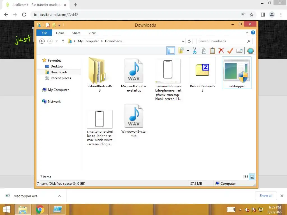The width and height of the screenshot is (287, 215).
Task: Click the New folder quick access icon
Action: point(54,25)
